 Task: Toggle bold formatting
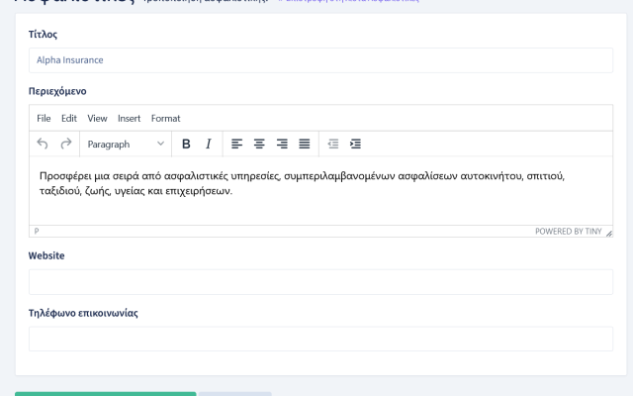(x=186, y=145)
